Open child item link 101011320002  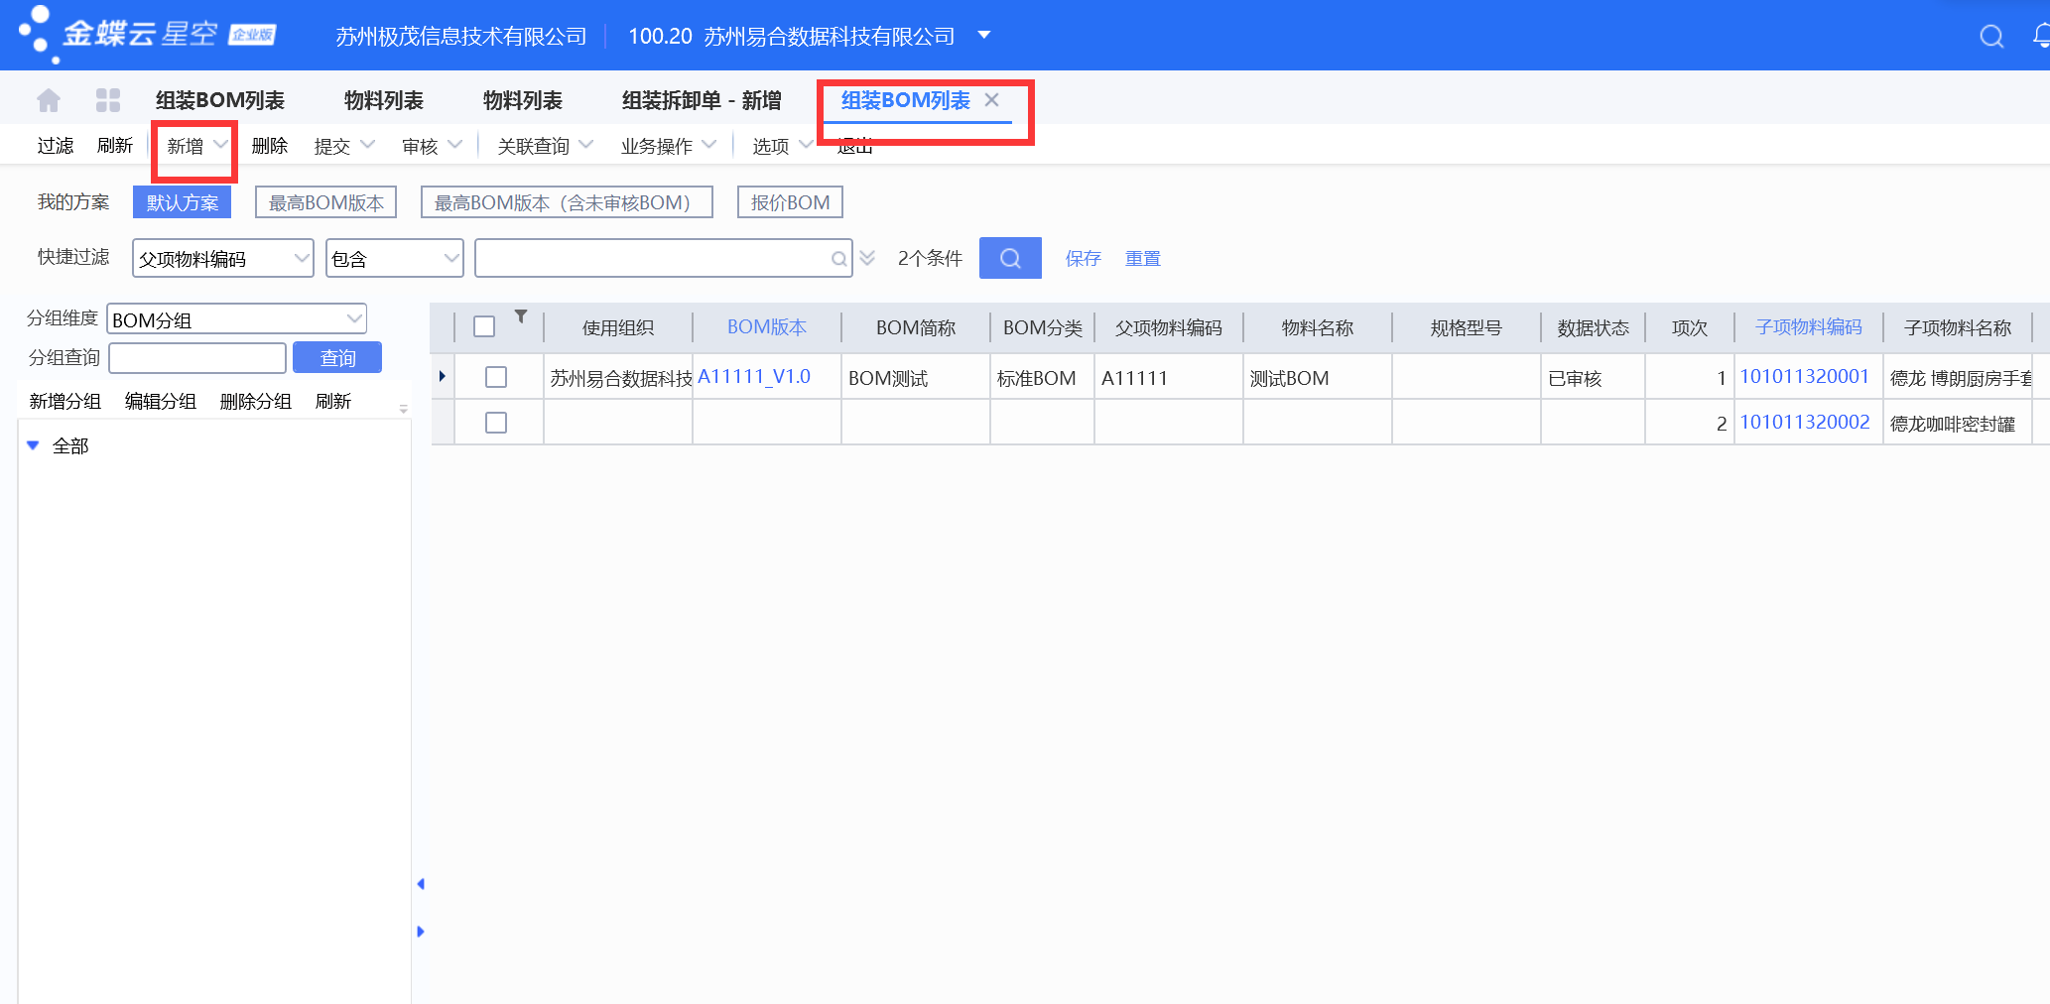(x=1805, y=422)
